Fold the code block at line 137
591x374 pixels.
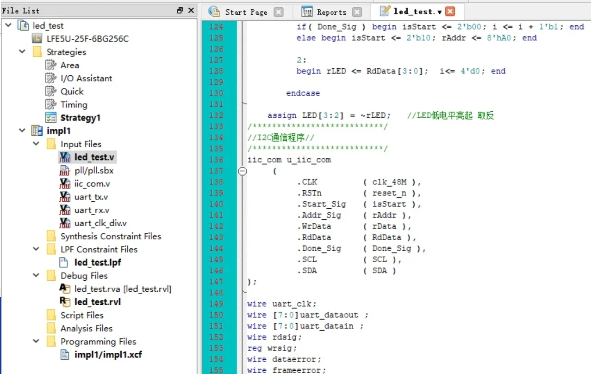coord(242,171)
